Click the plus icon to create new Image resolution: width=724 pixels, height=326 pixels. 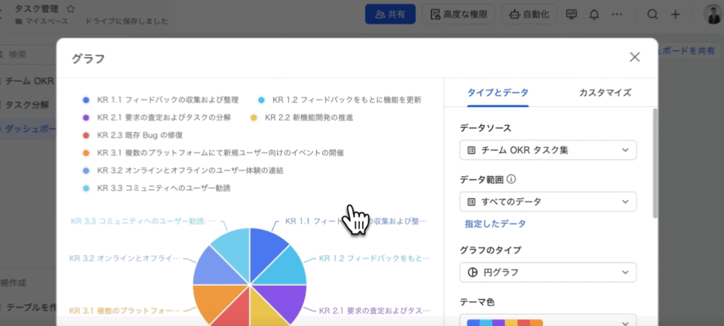click(675, 14)
